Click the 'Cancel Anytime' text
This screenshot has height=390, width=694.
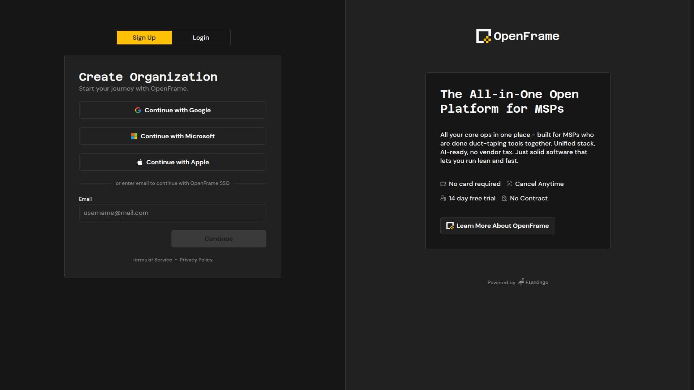(x=539, y=184)
